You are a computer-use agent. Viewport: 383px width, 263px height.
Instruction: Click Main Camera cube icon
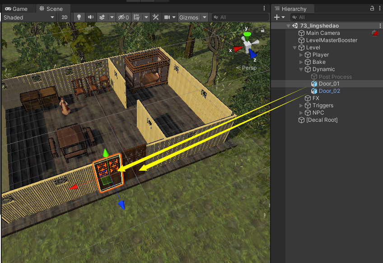(x=302, y=33)
